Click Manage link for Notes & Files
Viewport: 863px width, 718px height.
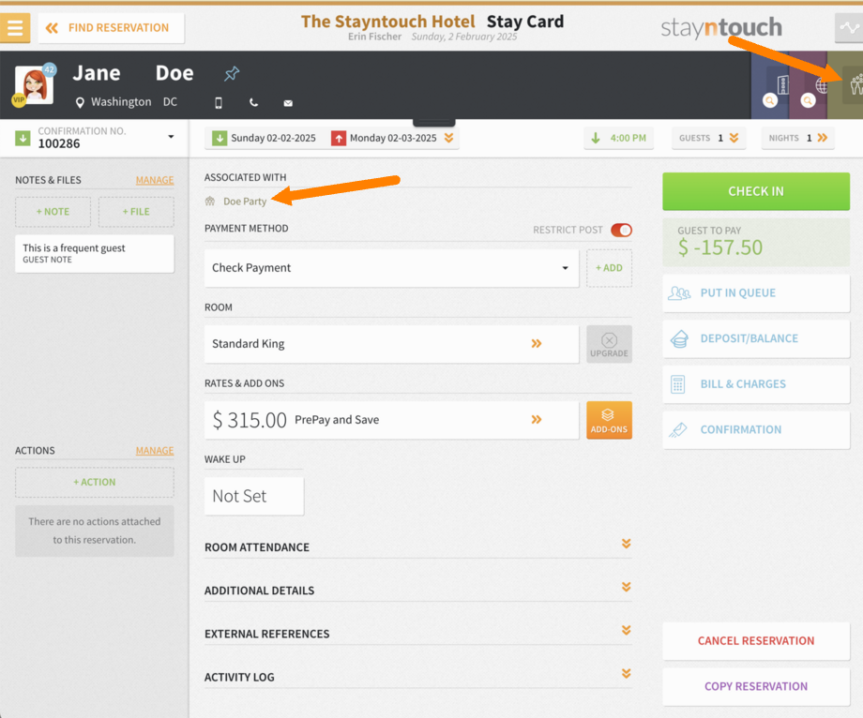pos(155,180)
